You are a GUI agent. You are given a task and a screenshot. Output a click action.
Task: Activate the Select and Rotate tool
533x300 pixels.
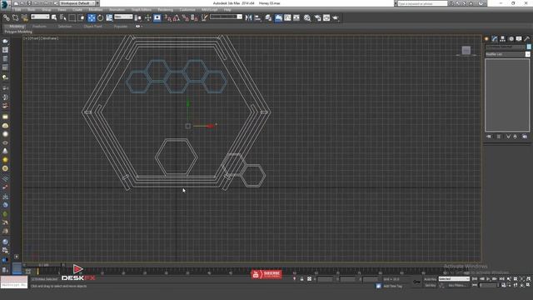(x=100, y=18)
